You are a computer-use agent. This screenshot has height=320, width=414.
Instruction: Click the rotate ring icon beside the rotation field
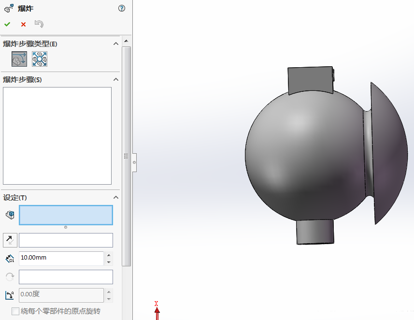tap(10, 276)
